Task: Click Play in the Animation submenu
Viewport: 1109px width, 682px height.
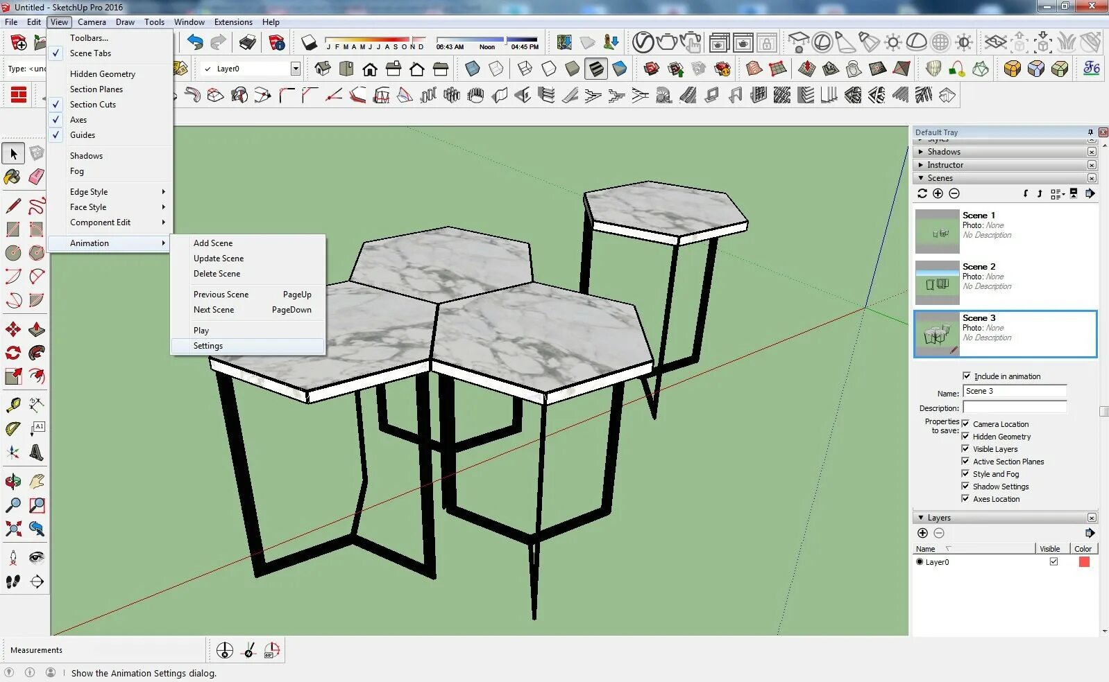Action: [x=201, y=331]
